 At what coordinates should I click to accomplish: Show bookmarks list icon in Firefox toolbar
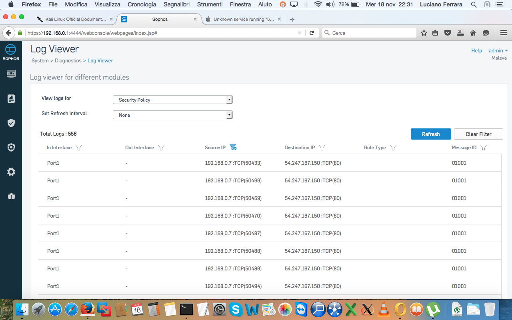436,33
